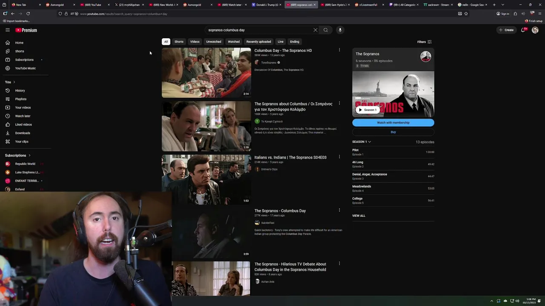Select the Ending filter chip
Viewport: 545px width, 306px height.
[295, 42]
